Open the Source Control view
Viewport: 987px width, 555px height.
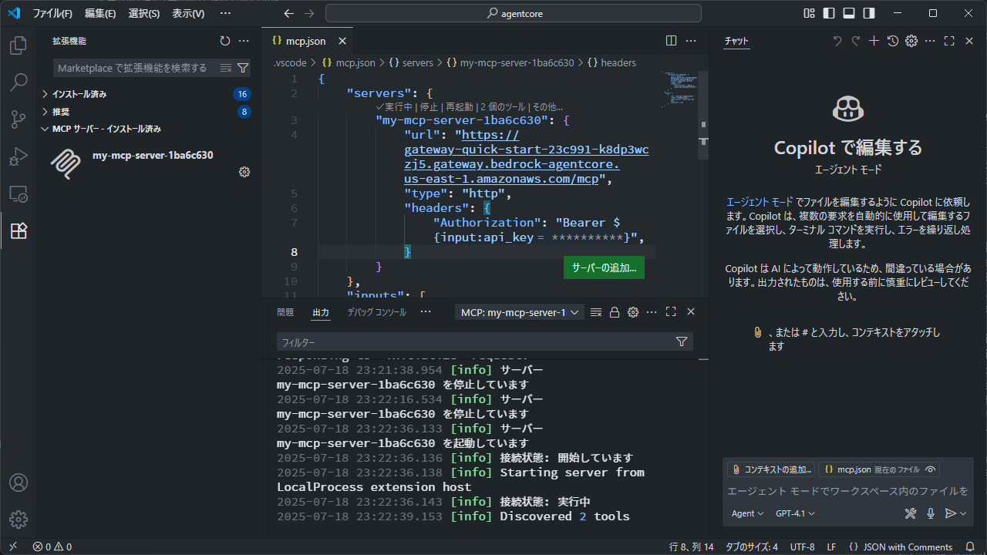click(x=19, y=119)
